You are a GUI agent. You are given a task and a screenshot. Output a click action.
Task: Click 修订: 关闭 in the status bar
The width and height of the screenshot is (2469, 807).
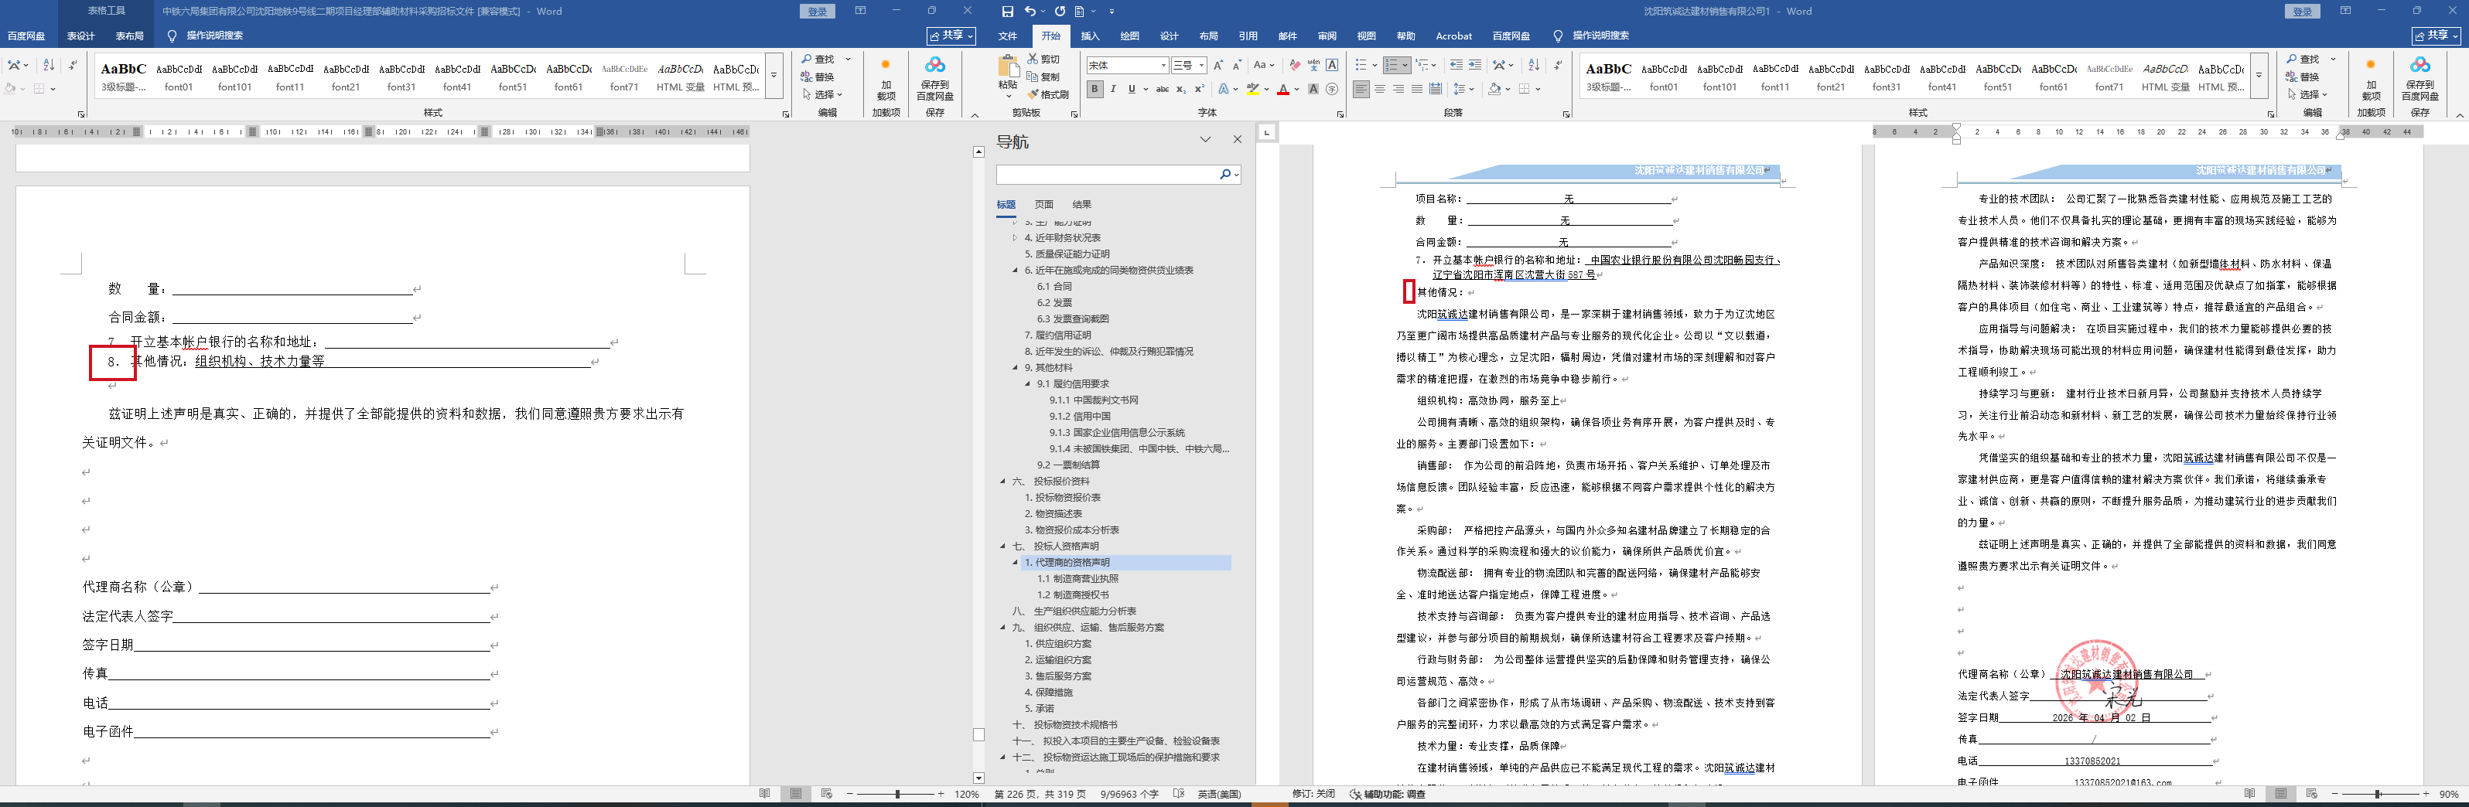(1312, 795)
